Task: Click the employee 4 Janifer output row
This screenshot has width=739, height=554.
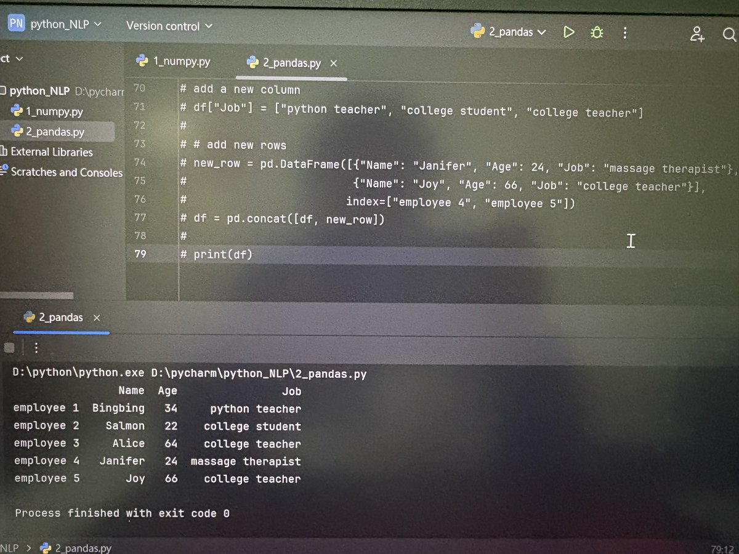Action: 158,460
